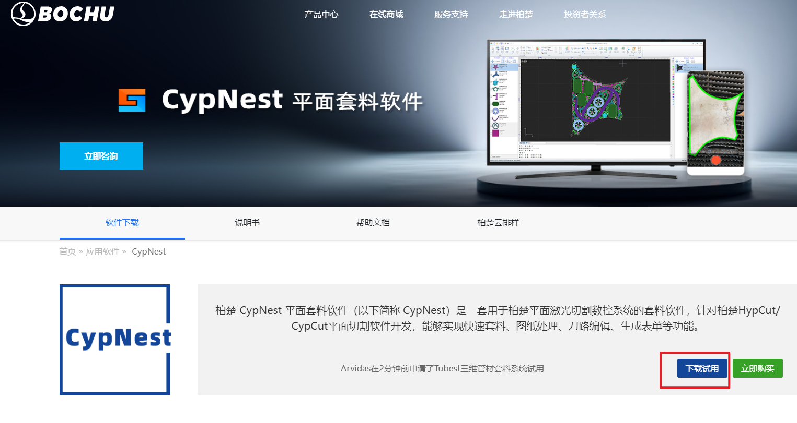This screenshot has height=423, width=797.
Task: Switch to the 帮助文档 tab
Action: click(373, 223)
